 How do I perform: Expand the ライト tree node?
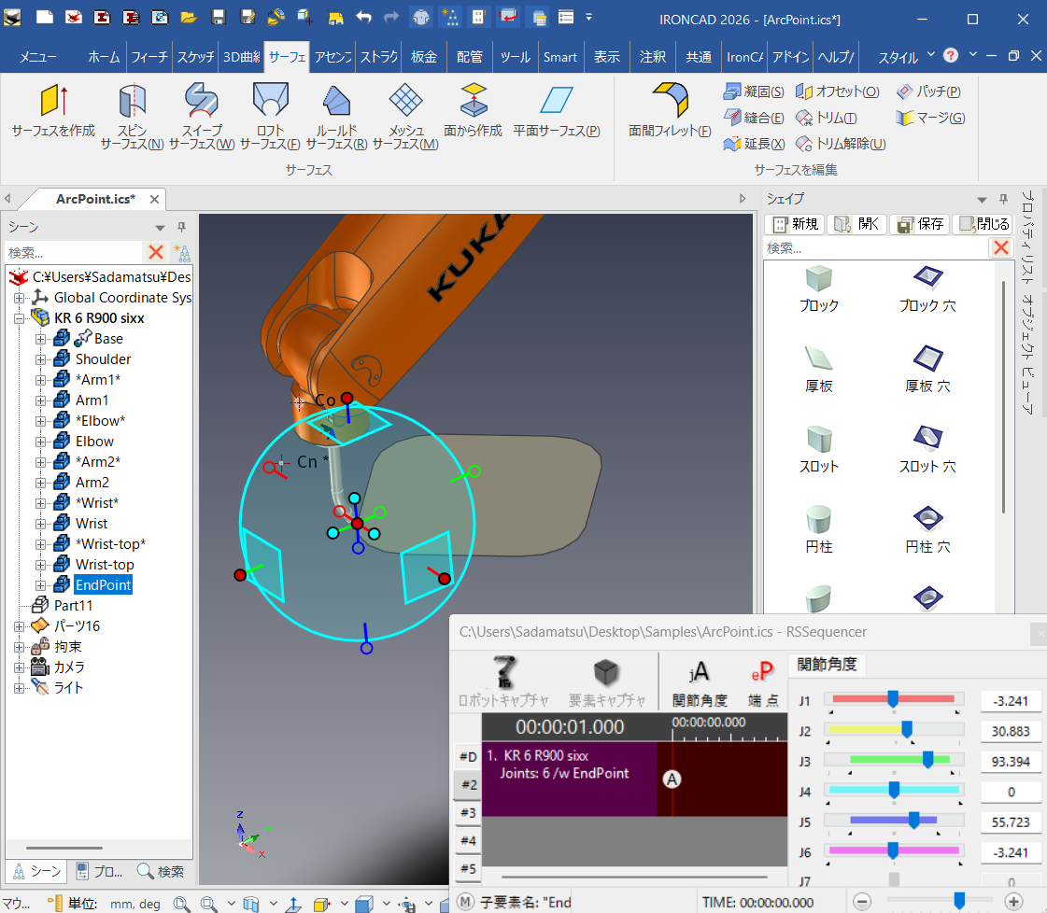pos(20,688)
